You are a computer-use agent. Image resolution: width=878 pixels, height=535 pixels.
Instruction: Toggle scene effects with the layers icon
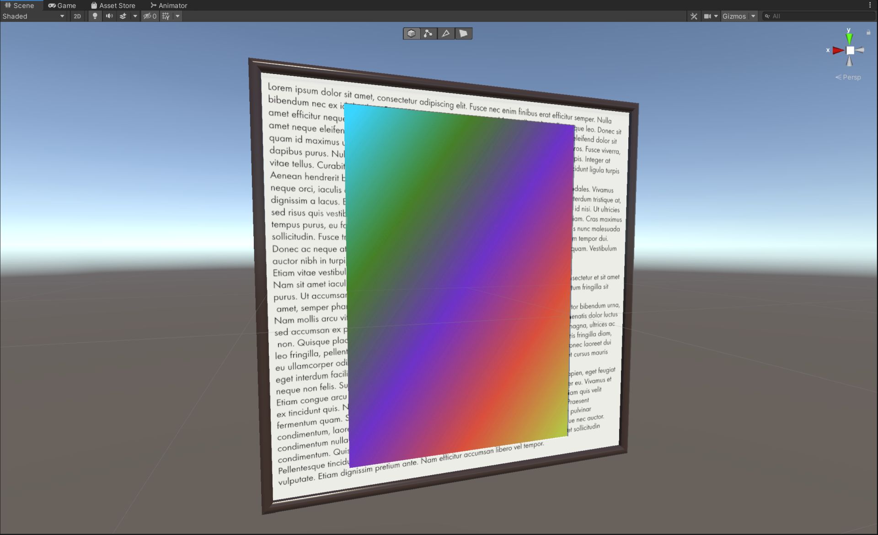[x=123, y=16]
